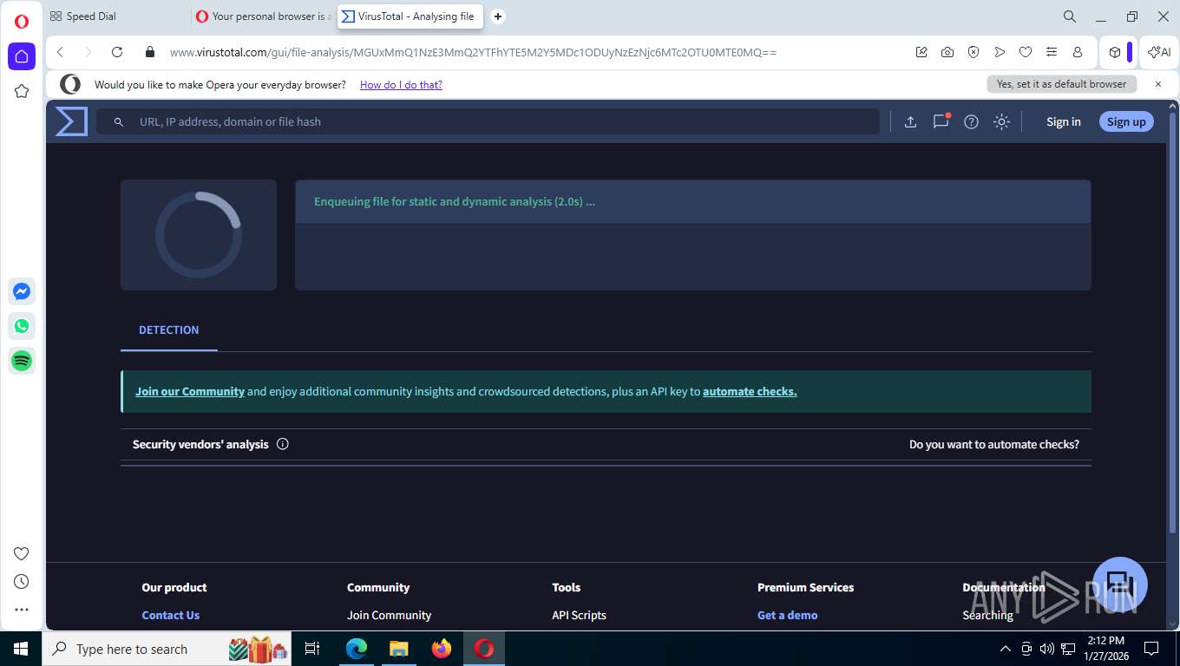Open Microsoft Edge from the taskbar
The width and height of the screenshot is (1180, 666).
356,649
